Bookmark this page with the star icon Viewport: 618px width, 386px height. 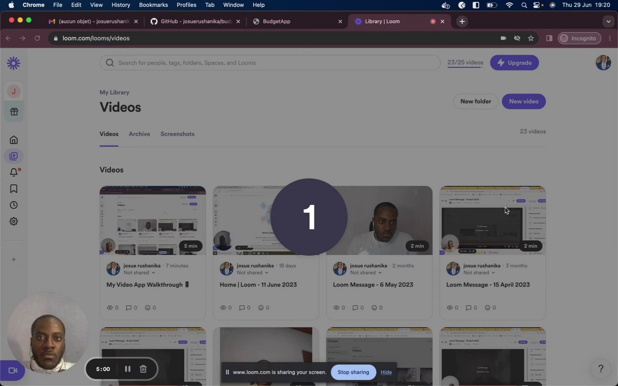(531, 38)
